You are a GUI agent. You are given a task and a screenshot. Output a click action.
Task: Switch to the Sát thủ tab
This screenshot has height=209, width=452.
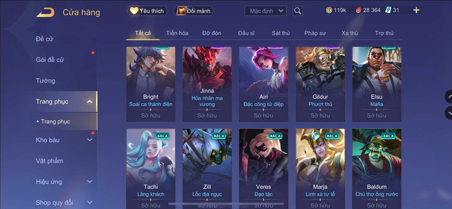tap(280, 33)
